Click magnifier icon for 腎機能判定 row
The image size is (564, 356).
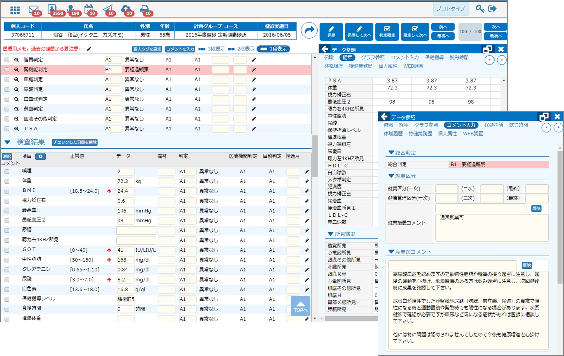pos(16,70)
